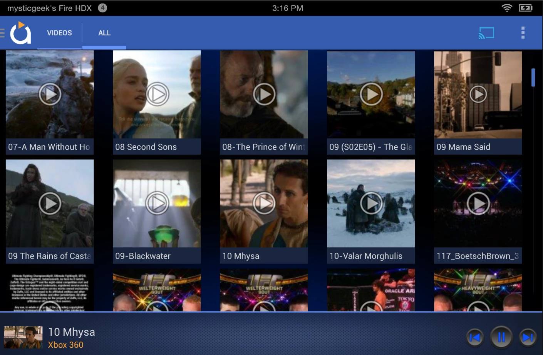This screenshot has height=355, width=543.
Task: Play 09 (S02E05) - The Gla video
Action: [x=371, y=94]
